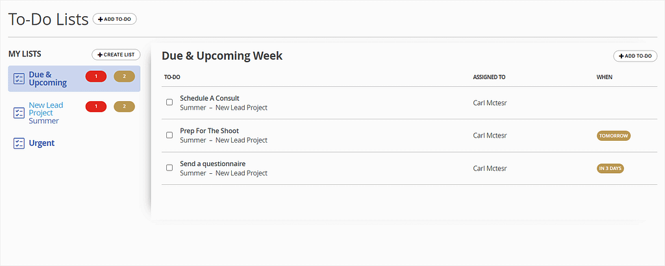This screenshot has height=266, width=665.
Task: Click Add To-Do beside page title
Action: point(114,19)
